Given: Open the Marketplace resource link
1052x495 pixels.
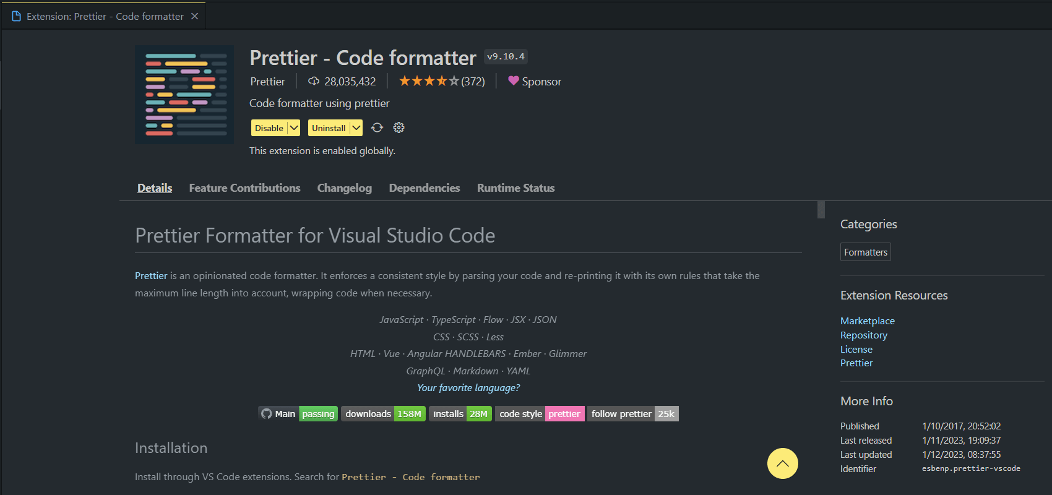Looking at the screenshot, I should click(868, 321).
